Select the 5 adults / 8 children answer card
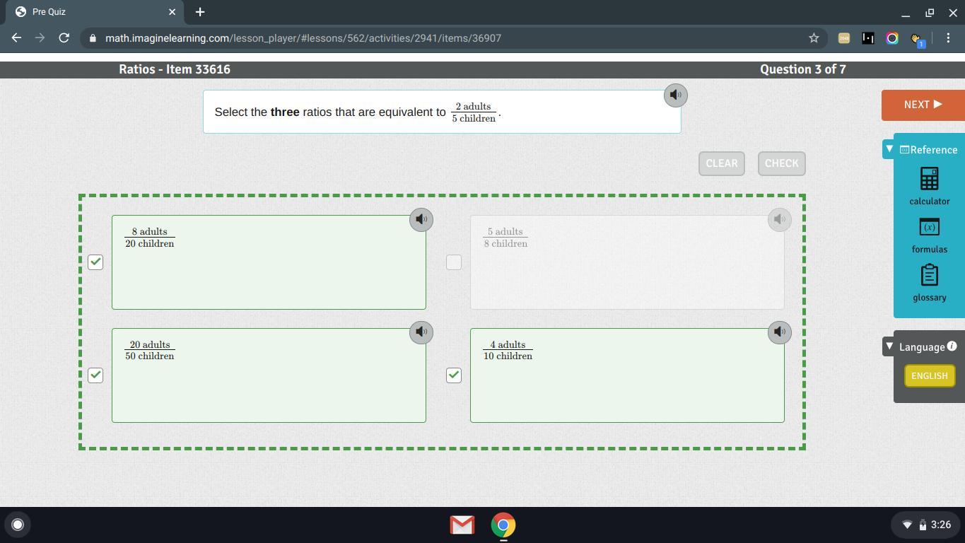 627,262
